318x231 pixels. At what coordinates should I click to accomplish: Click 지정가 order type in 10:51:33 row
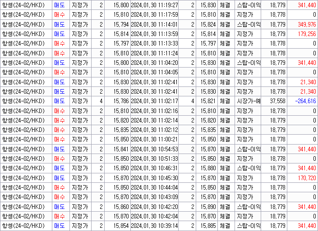[x=245, y=159]
